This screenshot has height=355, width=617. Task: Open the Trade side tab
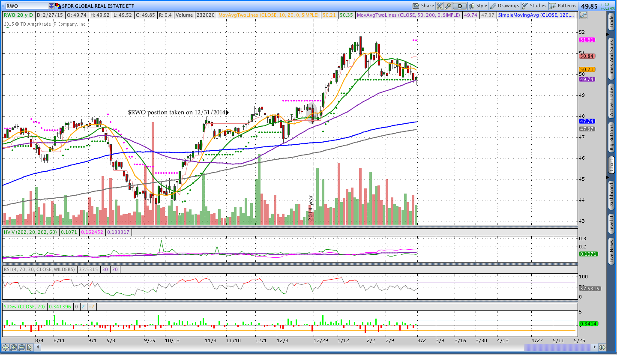(x=611, y=22)
